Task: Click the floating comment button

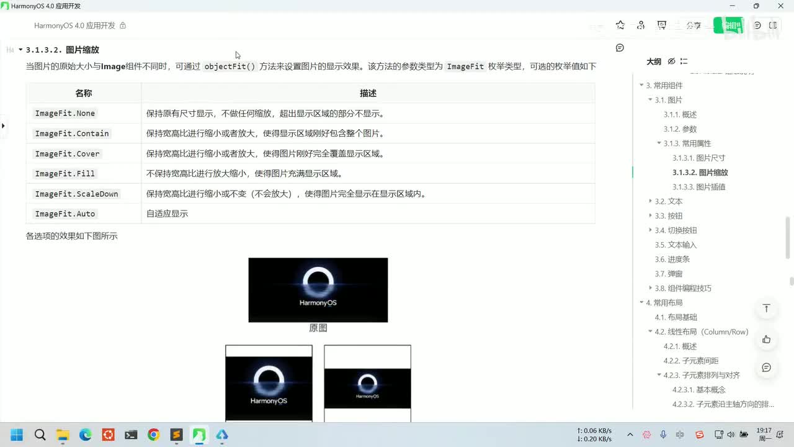Action: pos(766,368)
